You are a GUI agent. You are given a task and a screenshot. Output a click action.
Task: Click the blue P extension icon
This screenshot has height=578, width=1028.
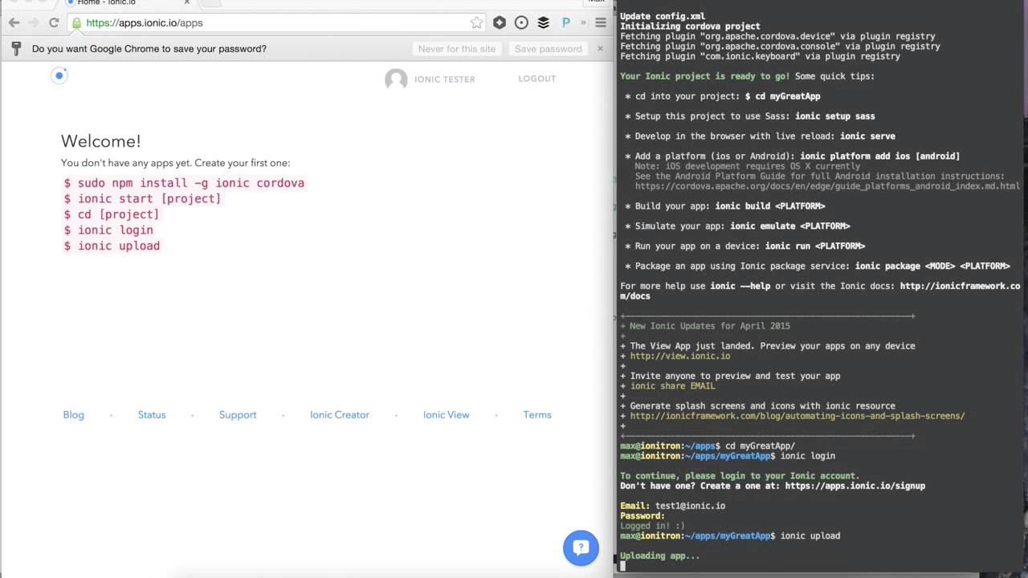(565, 22)
